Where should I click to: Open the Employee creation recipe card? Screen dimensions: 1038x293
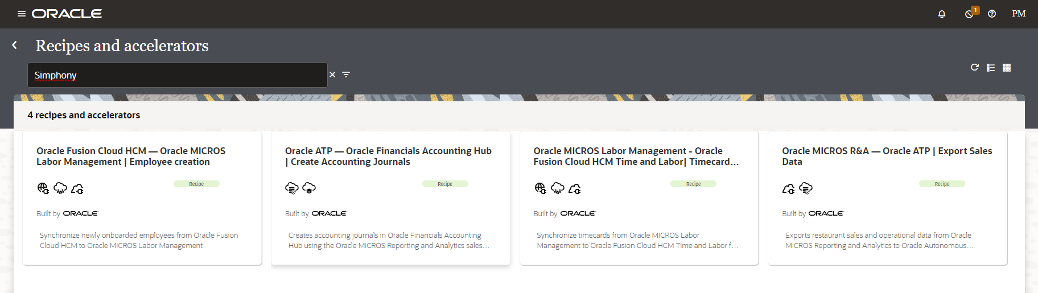point(131,156)
